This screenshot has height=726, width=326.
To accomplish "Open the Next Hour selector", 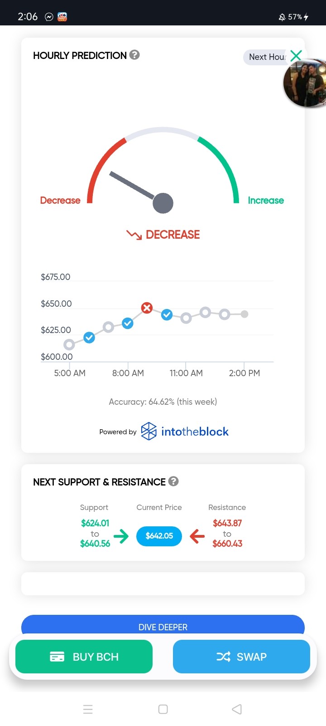I will tap(267, 57).
